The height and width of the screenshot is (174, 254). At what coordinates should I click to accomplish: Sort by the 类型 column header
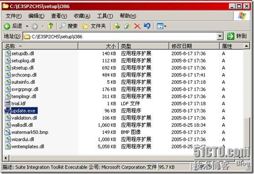(x=144, y=46)
